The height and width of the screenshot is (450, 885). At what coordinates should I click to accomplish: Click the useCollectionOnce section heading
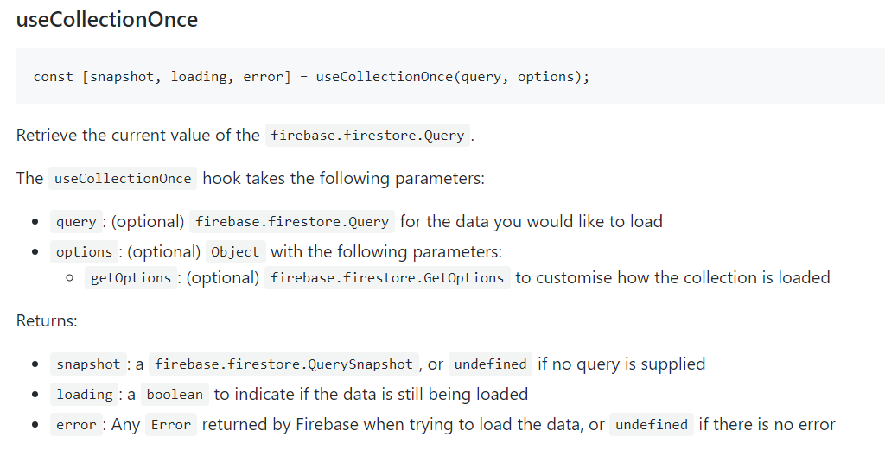coord(107,20)
